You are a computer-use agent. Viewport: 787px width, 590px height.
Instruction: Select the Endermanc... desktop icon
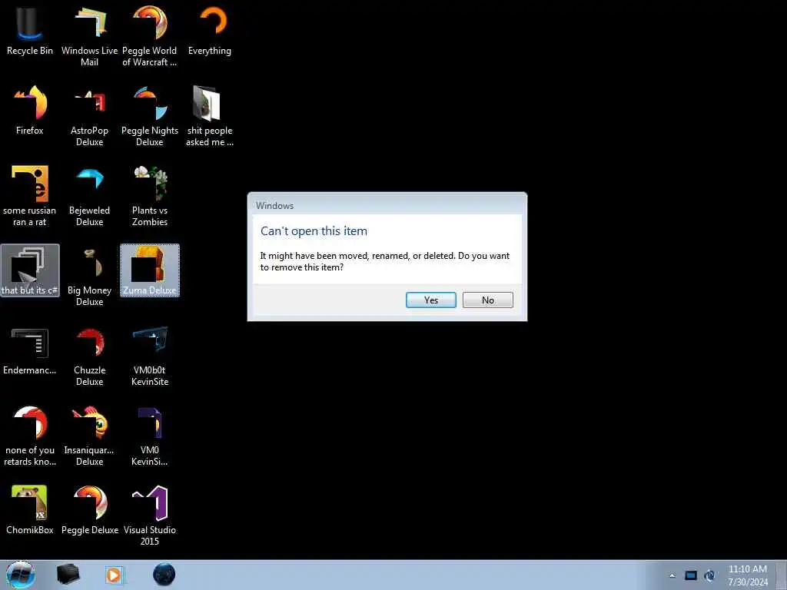point(30,350)
